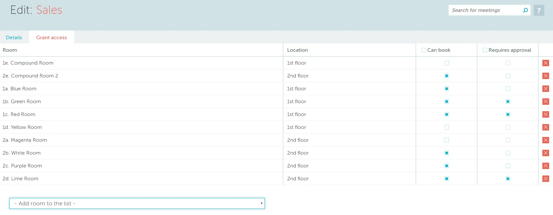Open the help question mark icon
This screenshot has height=215, width=553.
(x=539, y=10)
